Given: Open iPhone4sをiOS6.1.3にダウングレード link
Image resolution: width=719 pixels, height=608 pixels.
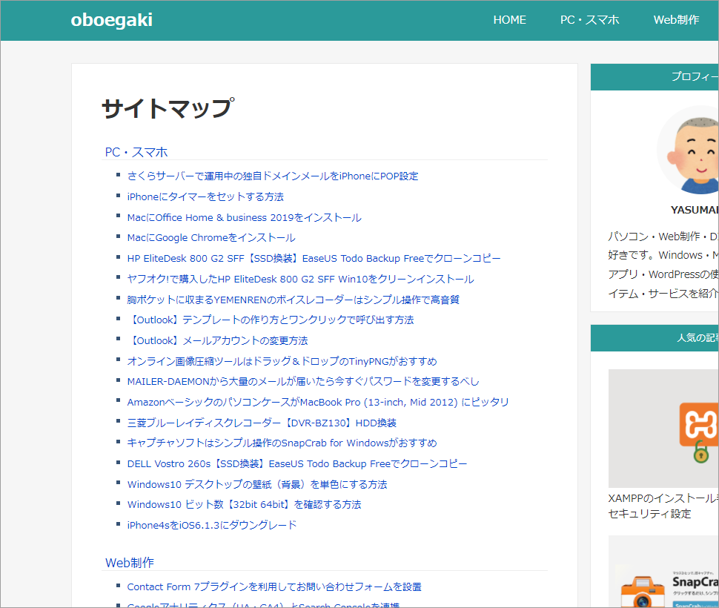Looking at the screenshot, I should [x=212, y=524].
